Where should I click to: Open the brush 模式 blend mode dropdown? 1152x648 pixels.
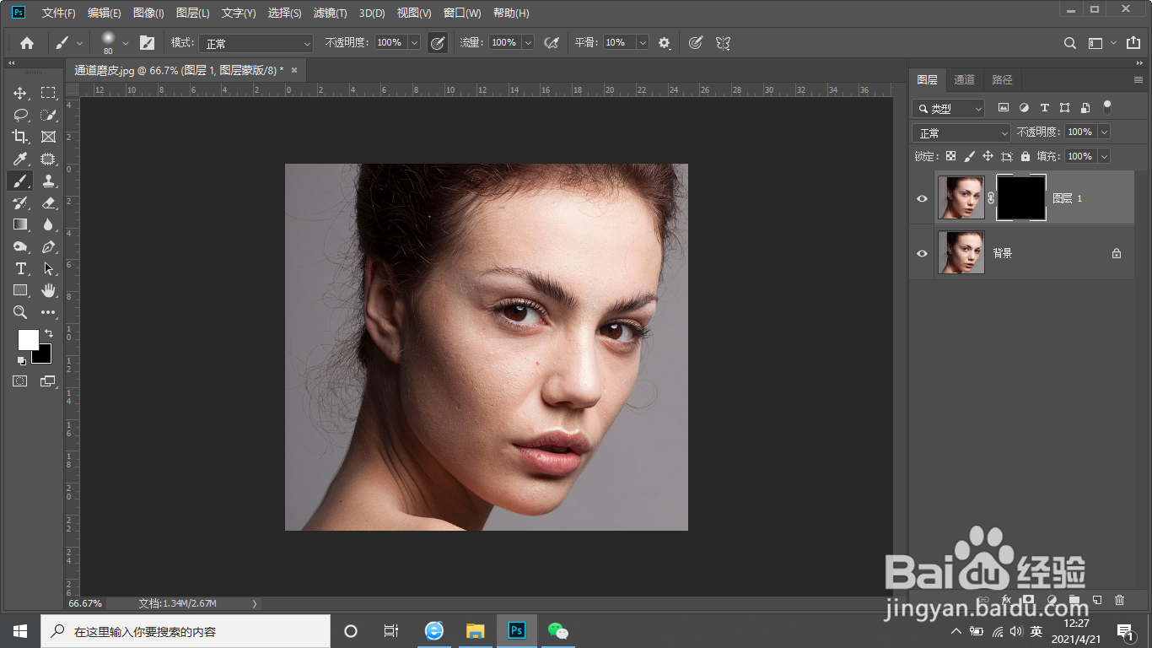click(x=256, y=43)
